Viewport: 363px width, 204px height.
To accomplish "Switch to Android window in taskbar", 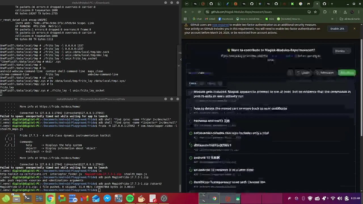I will [x=238, y=199].
